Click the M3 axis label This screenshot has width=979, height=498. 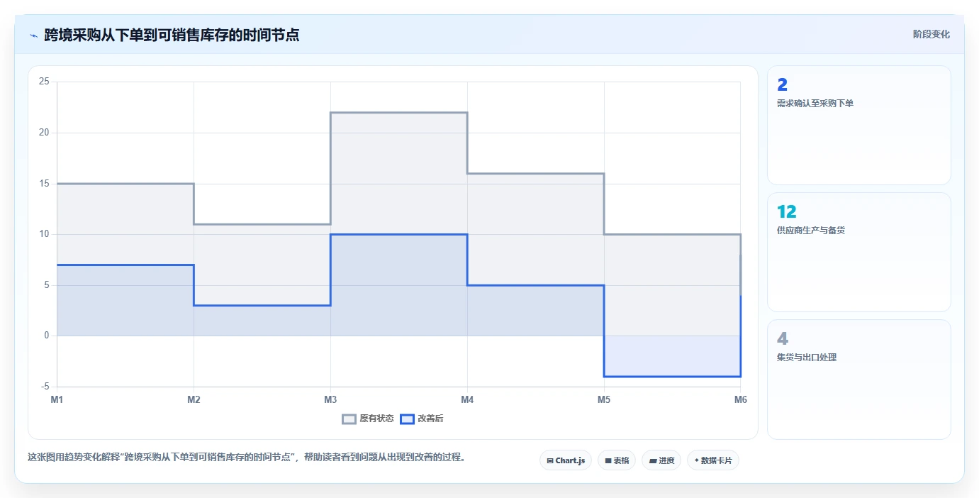[330, 399]
